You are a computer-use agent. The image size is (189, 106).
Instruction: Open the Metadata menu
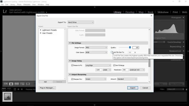coord(27,5)
